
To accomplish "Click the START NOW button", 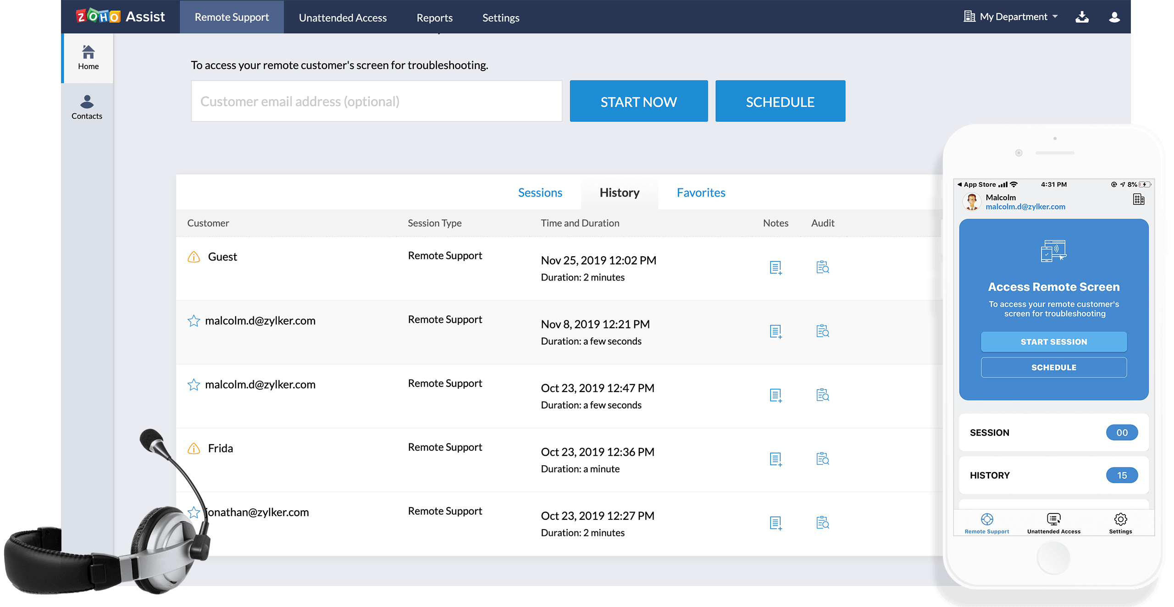I will tap(638, 101).
